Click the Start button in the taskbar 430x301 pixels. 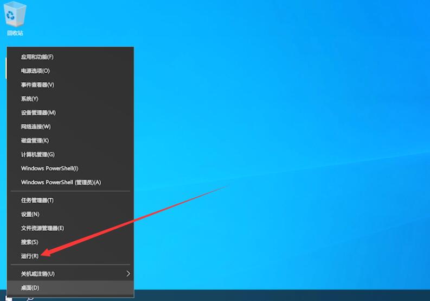coord(9,299)
